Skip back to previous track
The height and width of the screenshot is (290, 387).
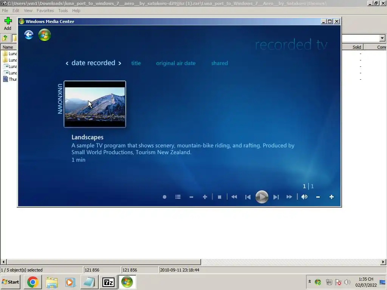248,197
